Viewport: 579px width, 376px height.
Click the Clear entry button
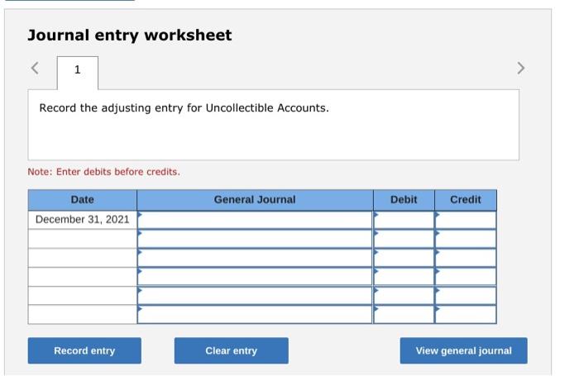pos(231,350)
